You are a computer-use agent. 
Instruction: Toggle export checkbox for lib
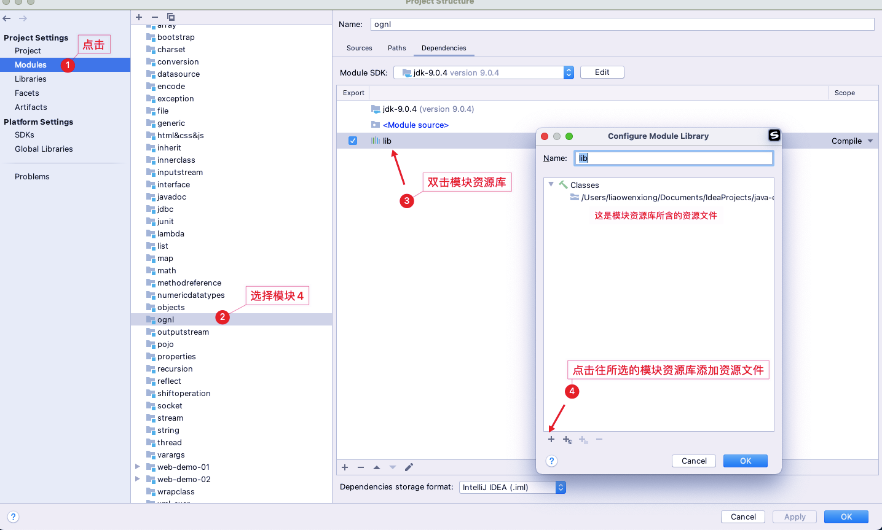[353, 141]
